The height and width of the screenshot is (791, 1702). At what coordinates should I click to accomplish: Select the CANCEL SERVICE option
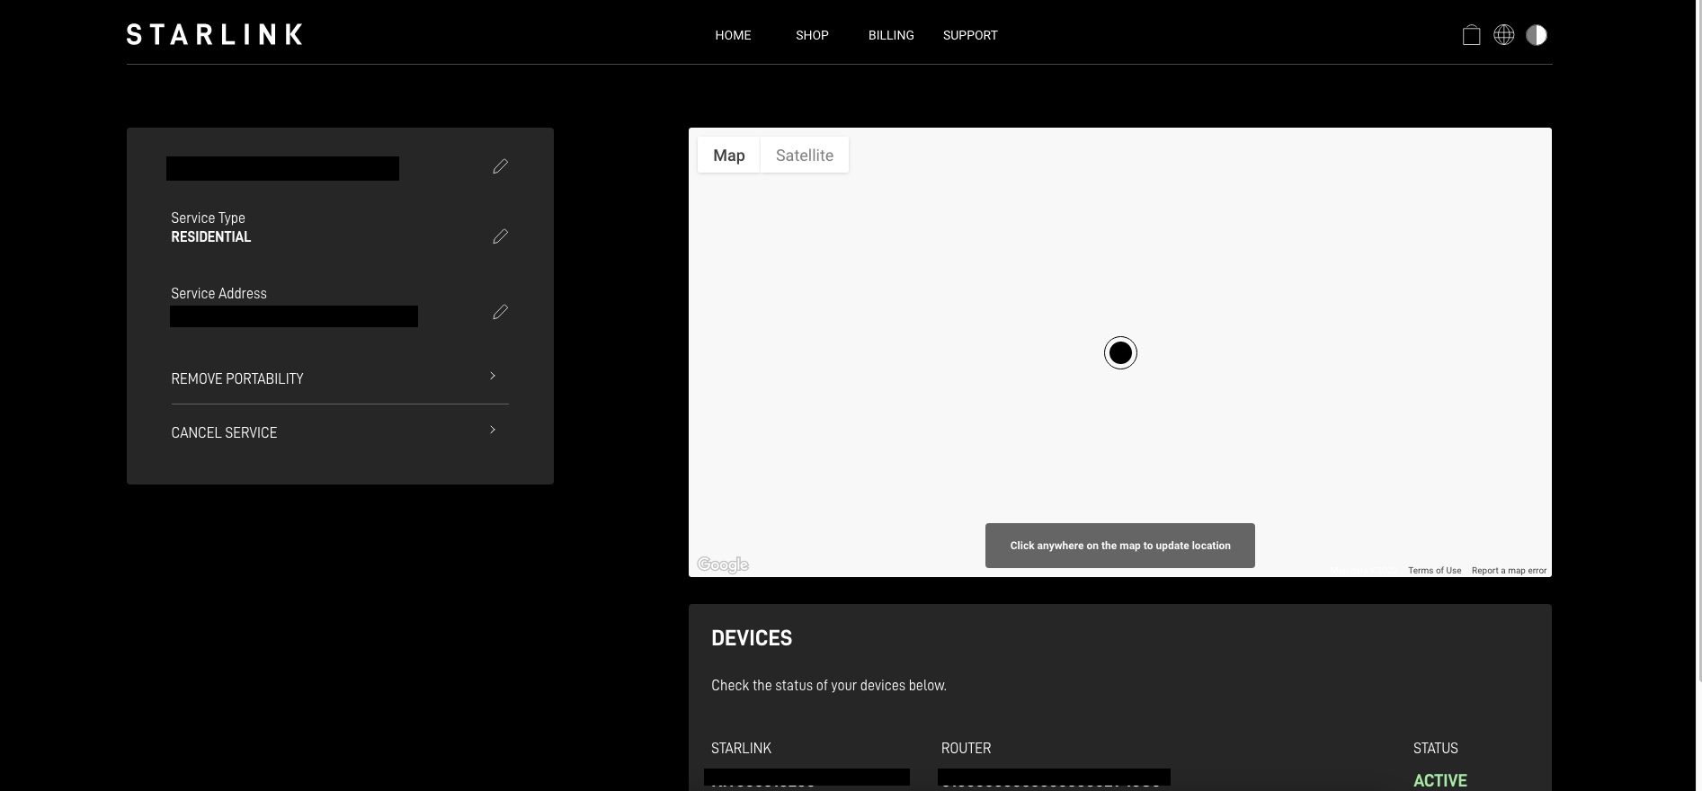(x=340, y=432)
